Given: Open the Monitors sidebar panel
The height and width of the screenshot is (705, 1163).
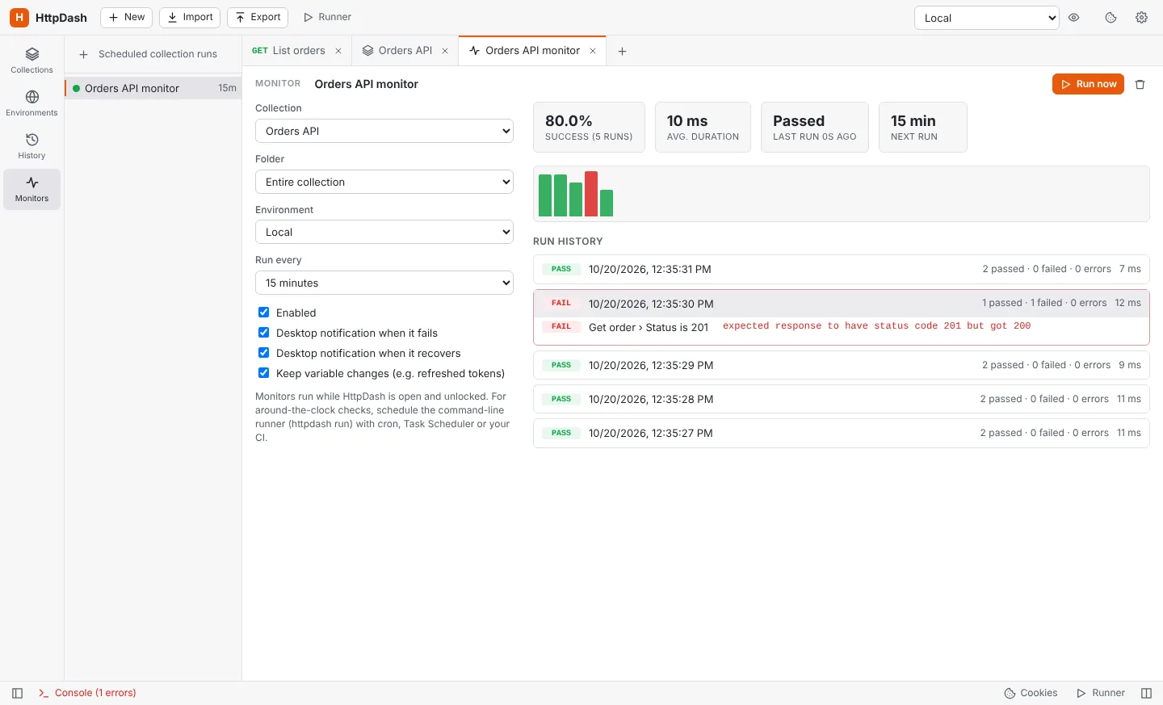Looking at the screenshot, I should [31, 189].
